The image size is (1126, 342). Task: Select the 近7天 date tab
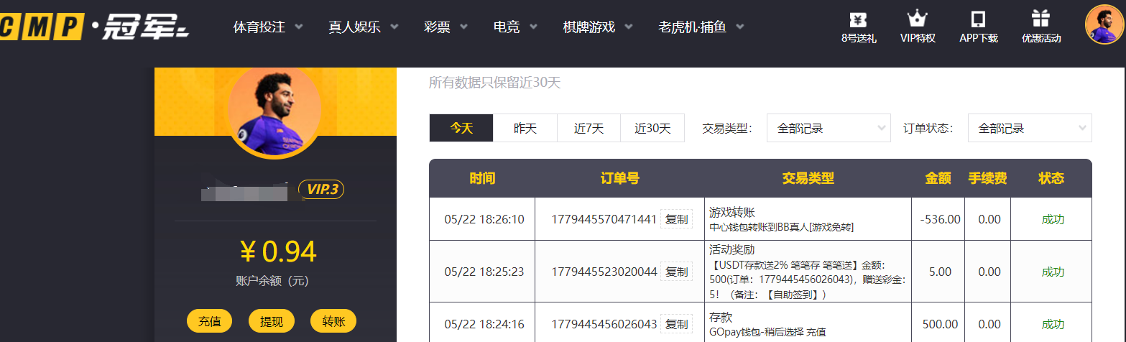coord(589,128)
